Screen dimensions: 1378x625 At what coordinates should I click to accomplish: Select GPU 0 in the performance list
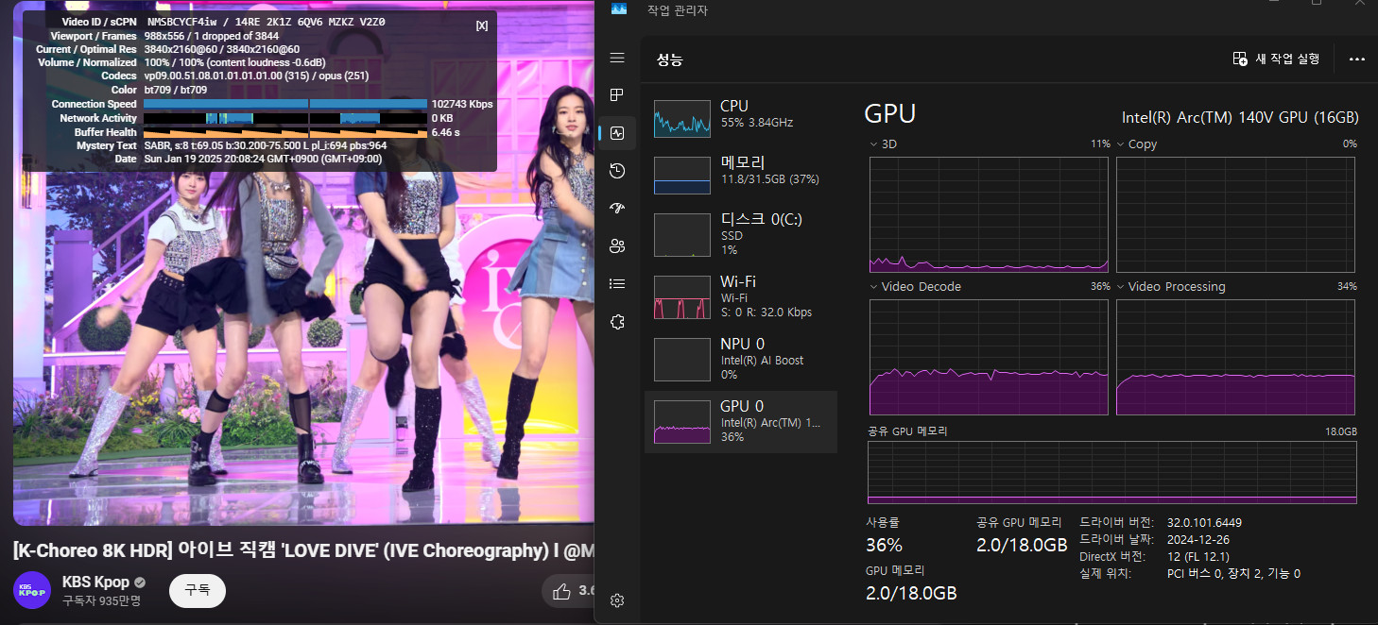point(741,421)
